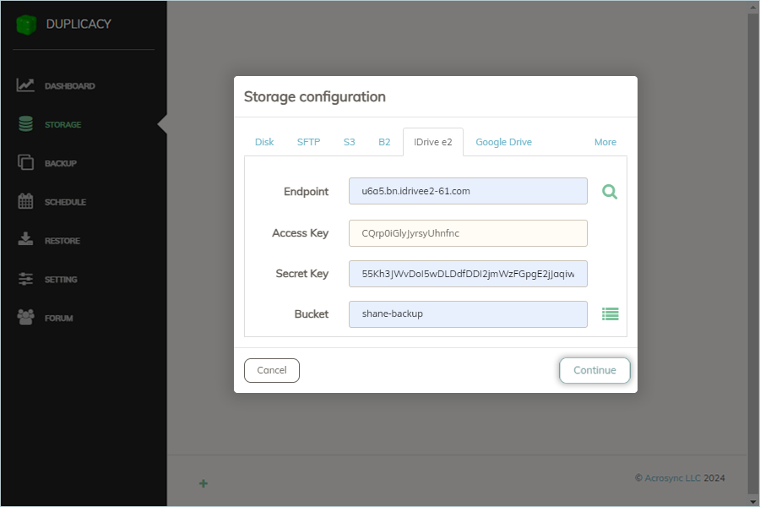Image resolution: width=760 pixels, height=507 pixels.
Task: Focus the Endpoint input field
Action: click(468, 191)
